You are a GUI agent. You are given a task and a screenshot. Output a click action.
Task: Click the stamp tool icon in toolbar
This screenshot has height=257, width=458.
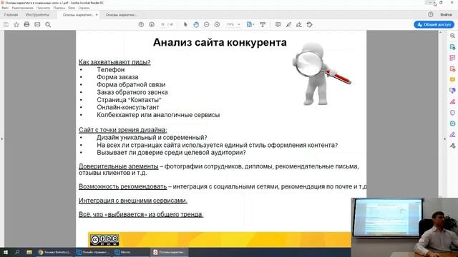(x=310, y=24)
